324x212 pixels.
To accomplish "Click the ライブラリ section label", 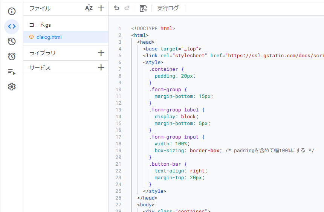I will pos(43,53).
